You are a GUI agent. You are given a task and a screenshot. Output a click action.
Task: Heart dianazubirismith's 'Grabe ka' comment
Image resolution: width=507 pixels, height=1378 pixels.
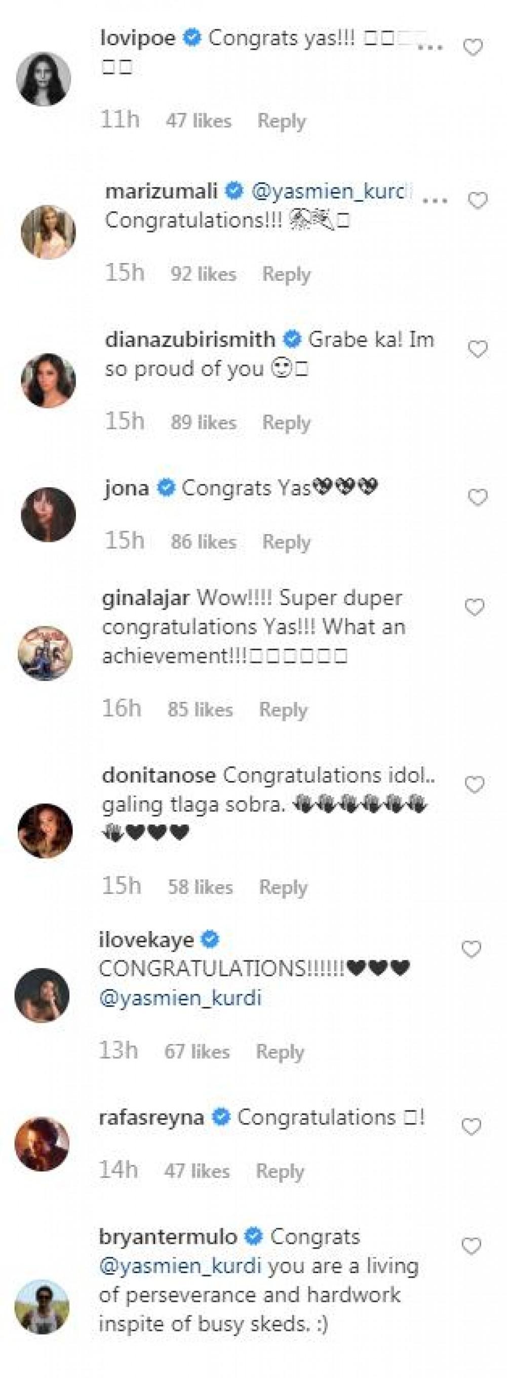pos(478,349)
